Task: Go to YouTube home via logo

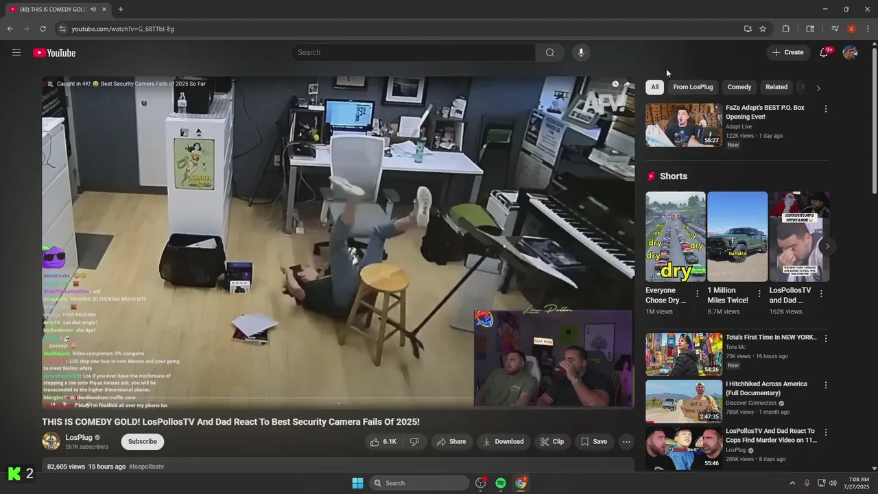Action: (54, 53)
